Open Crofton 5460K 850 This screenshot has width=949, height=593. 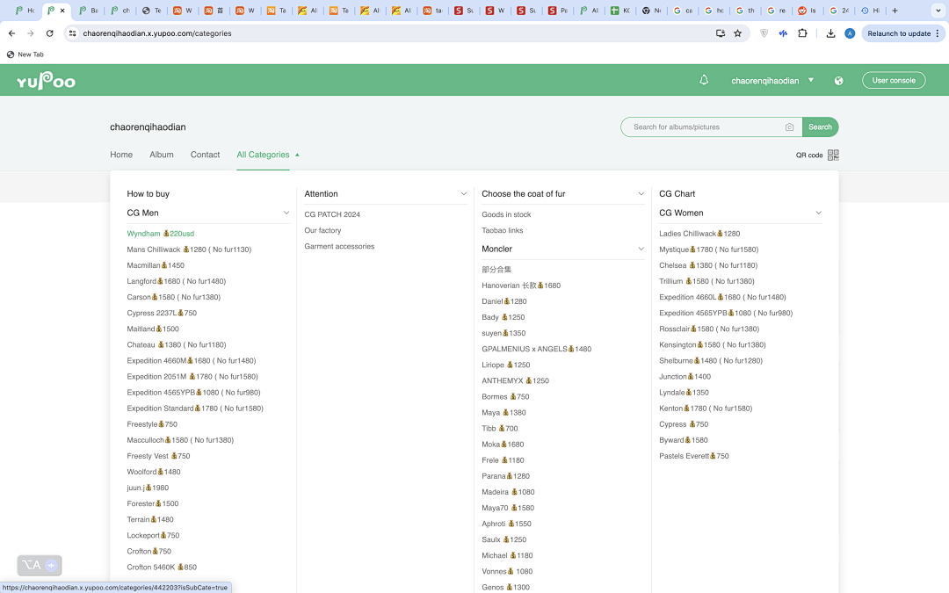[x=162, y=567]
